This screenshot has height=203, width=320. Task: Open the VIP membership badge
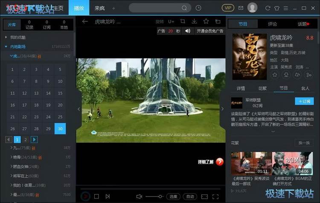pos(228,8)
